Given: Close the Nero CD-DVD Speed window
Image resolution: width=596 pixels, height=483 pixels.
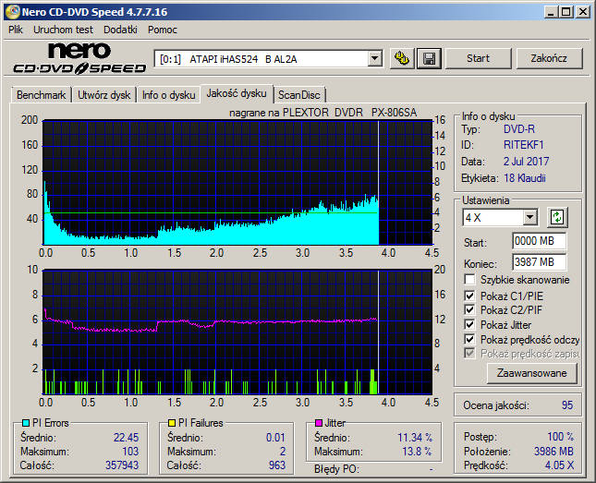Looking at the screenshot, I should click(x=583, y=12).
